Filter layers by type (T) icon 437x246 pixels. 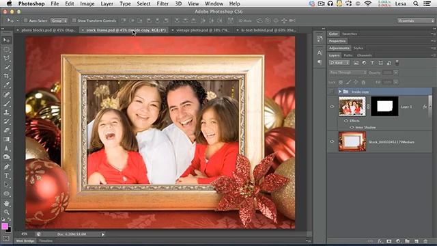click(372, 63)
